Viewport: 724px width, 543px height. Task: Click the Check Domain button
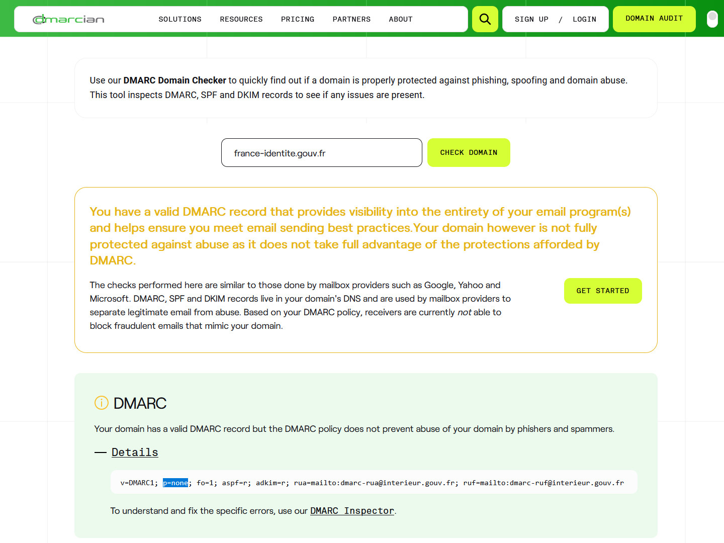coord(469,152)
